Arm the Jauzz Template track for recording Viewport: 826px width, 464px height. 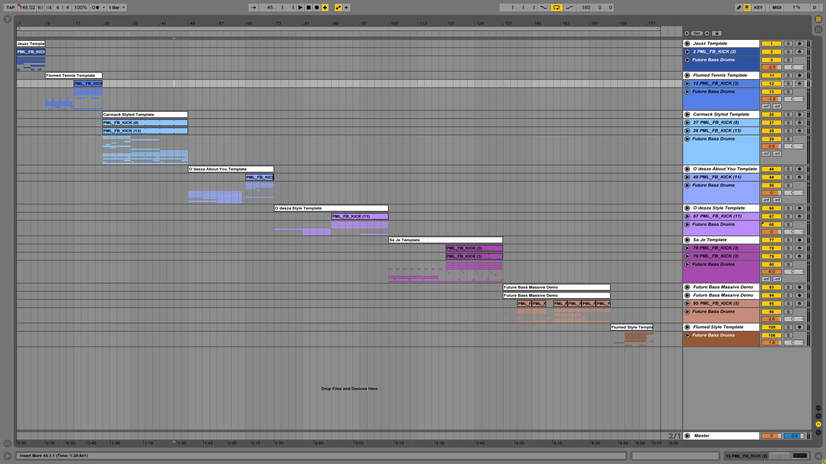pyautogui.click(x=799, y=43)
